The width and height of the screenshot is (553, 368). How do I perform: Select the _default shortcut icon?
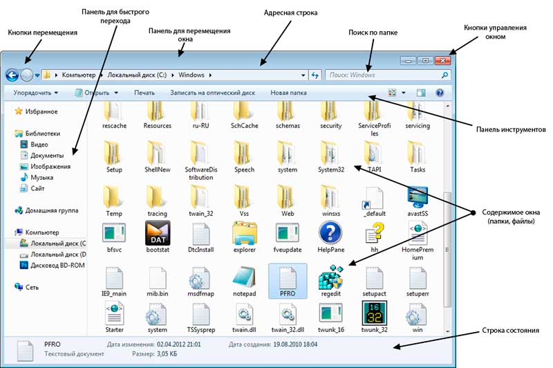coord(373,199)
